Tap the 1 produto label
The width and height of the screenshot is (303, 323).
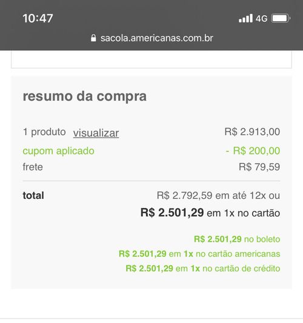44,132
